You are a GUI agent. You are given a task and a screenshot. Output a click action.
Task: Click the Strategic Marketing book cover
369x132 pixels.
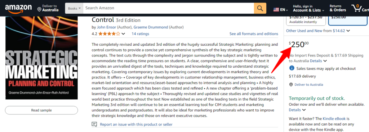41,58
